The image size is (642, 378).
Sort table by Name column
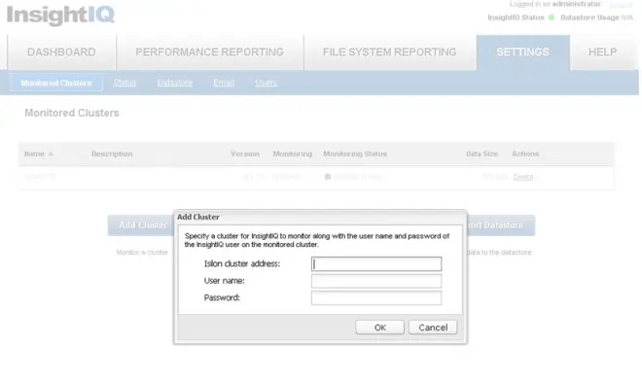[x=39, y=154]
